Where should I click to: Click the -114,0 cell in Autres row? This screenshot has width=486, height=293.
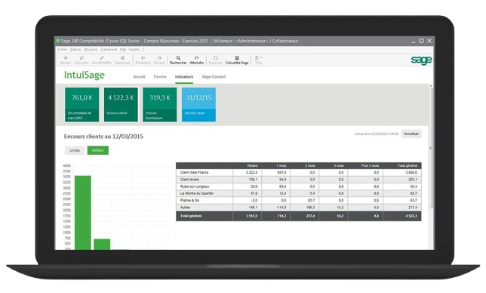coord(281,208)
